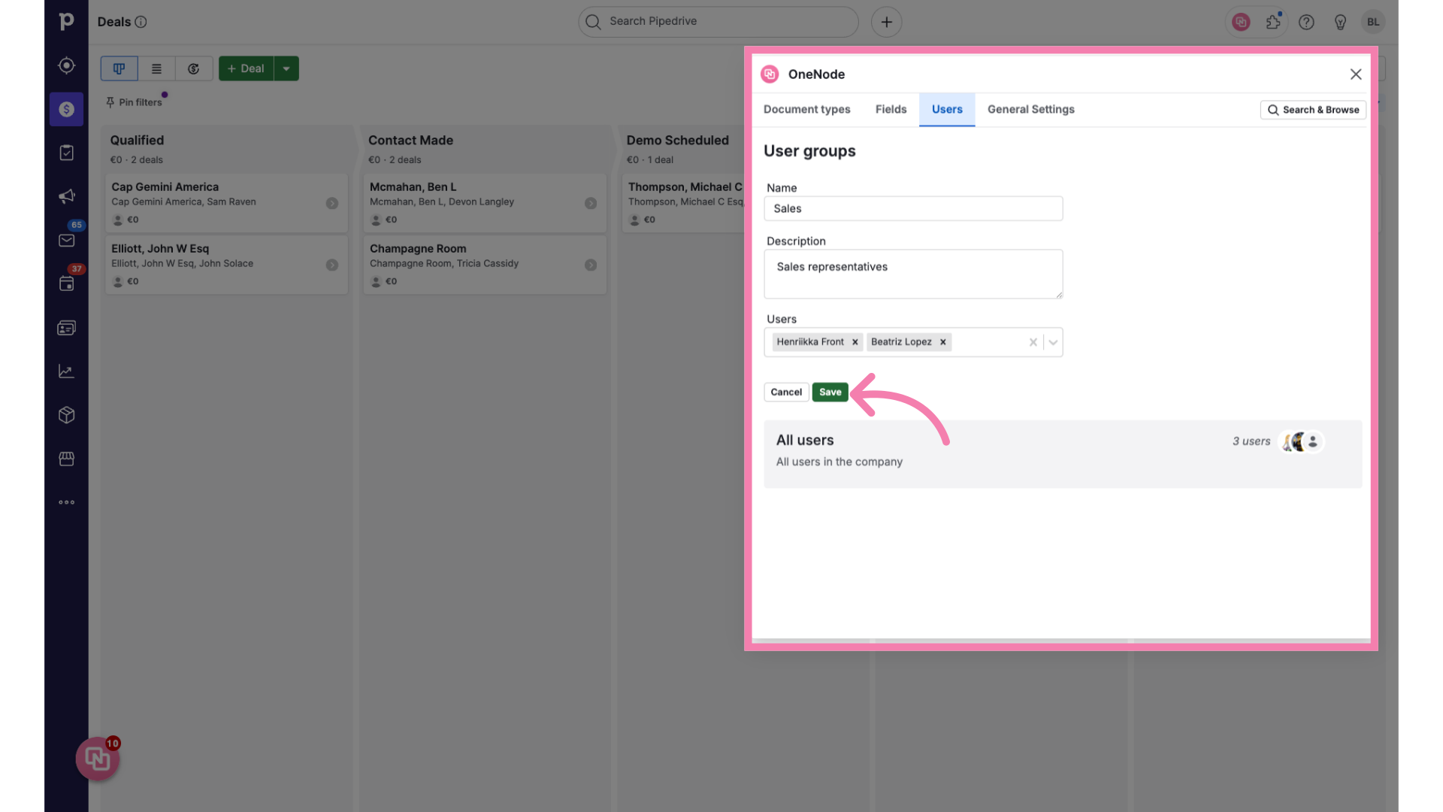Click Cap Gemini America activity arrow
This screenshot has height=812, width=1443.
(332, 203)
